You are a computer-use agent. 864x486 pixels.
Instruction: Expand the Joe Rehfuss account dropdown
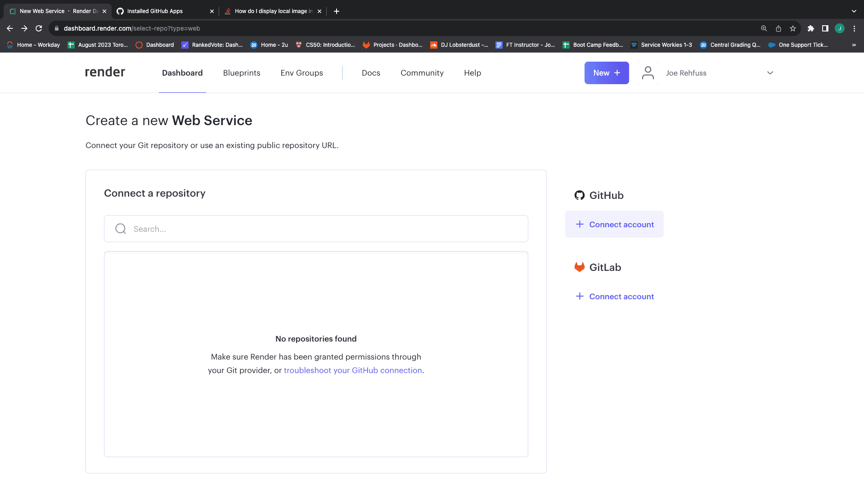(x=770, y=73)
